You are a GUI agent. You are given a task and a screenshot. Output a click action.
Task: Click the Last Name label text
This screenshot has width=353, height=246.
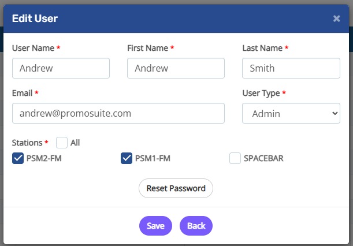(262, 48)
